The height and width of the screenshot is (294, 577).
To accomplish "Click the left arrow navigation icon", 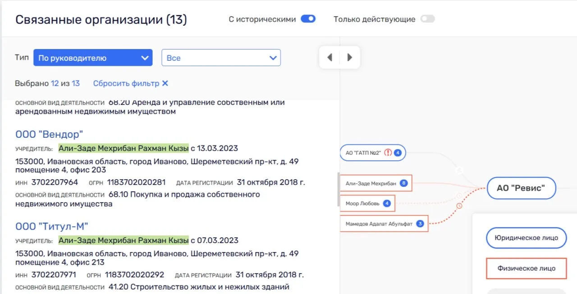I will 330,57.
